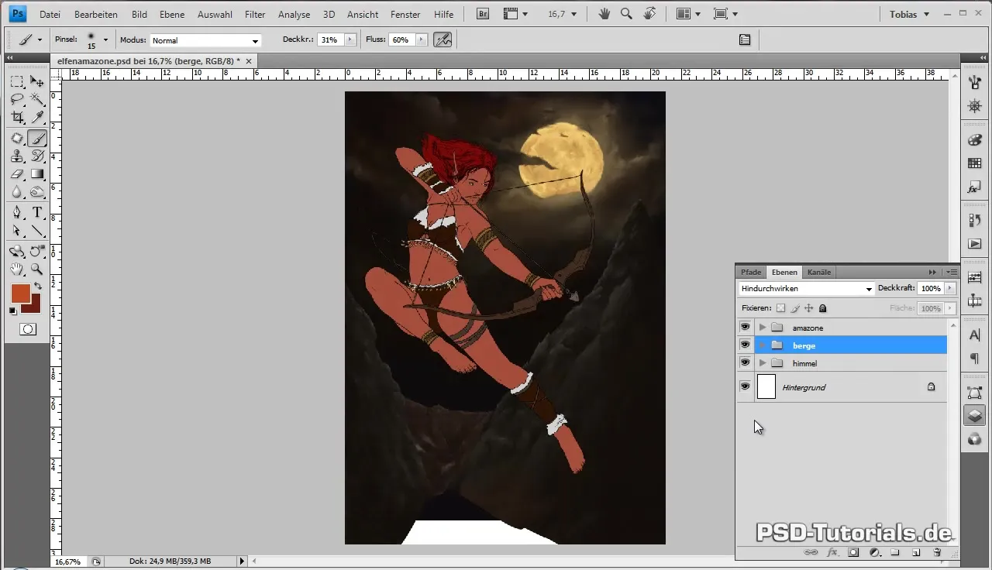Screen dimensions: 992x570
Task: Toggle lock all icon in Fixieren row
Action: pos(823,308)
